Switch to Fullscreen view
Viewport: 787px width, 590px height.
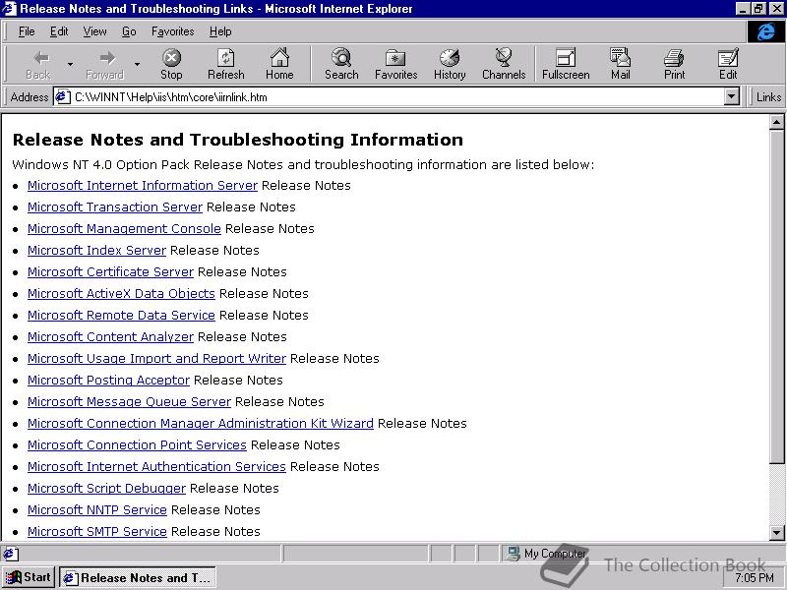566,64
